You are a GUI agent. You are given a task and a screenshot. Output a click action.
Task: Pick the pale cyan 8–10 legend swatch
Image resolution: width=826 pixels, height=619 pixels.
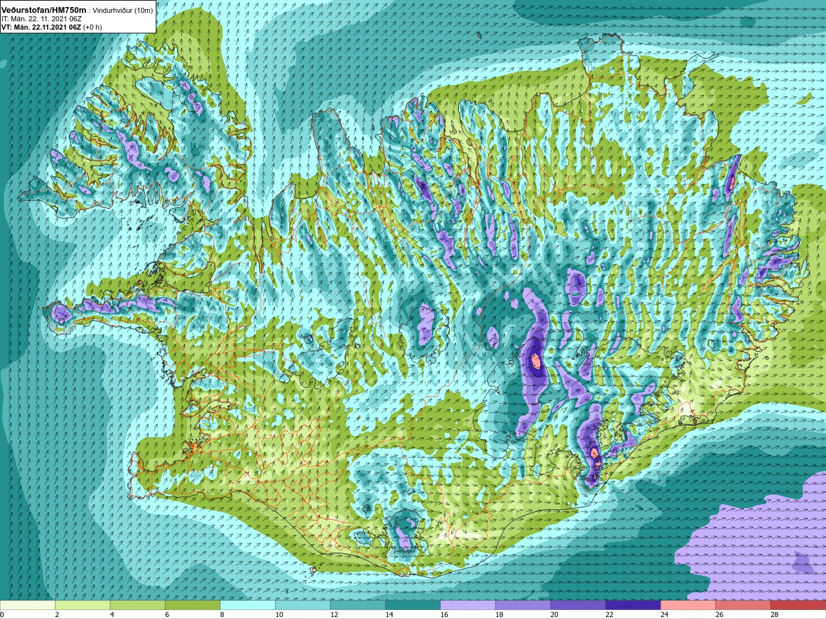point(248,605)
